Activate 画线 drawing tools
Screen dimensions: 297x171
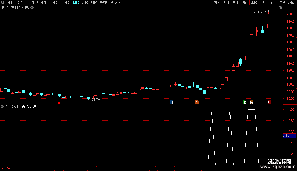coord(254,2)
